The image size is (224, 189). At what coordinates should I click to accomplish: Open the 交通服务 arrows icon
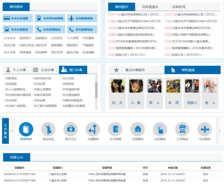93,129
